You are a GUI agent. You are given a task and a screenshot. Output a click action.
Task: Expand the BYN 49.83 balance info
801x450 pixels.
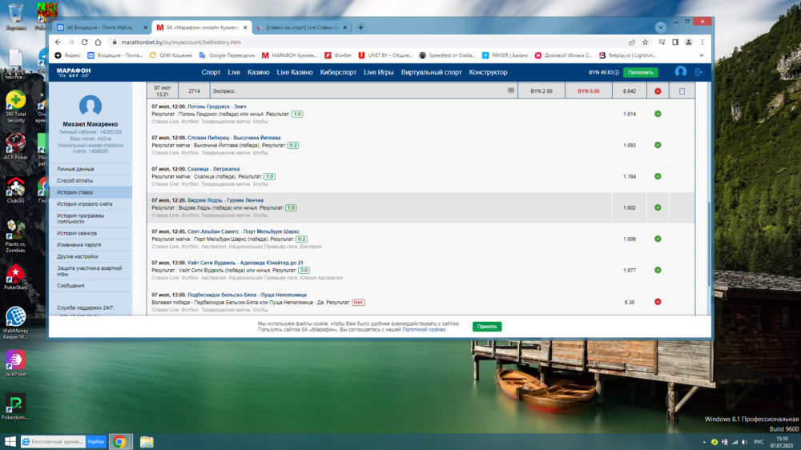point(604,72)
